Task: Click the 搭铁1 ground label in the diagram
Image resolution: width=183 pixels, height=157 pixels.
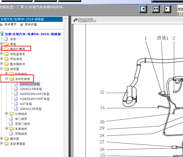Action: pyautogui.click(x=163, y=38)
